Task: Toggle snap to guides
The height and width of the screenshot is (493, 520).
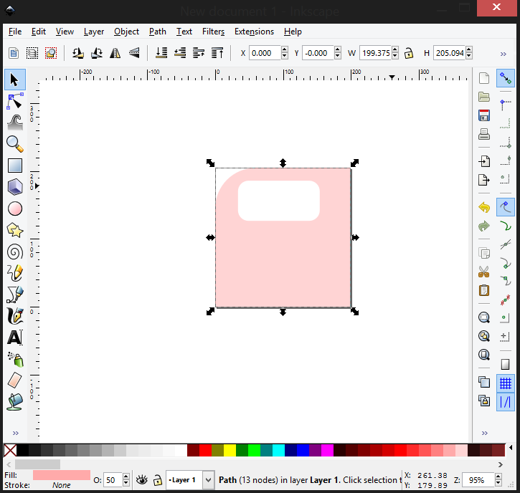Action: 506,402
